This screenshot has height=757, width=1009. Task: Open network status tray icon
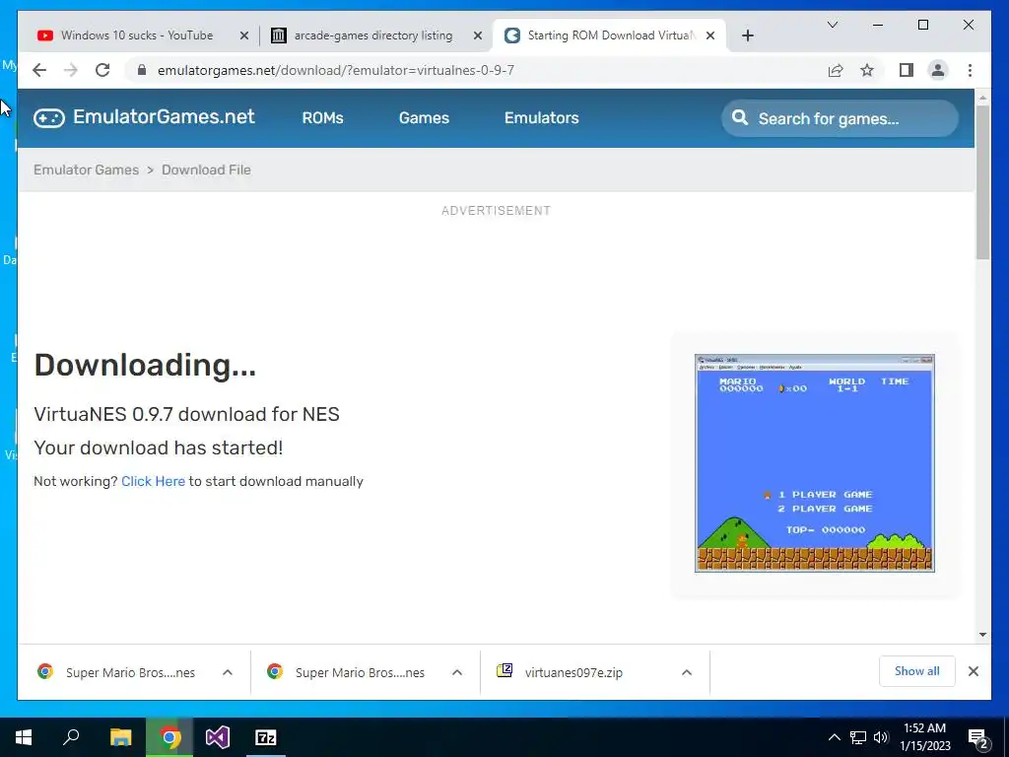coord(858,737)
